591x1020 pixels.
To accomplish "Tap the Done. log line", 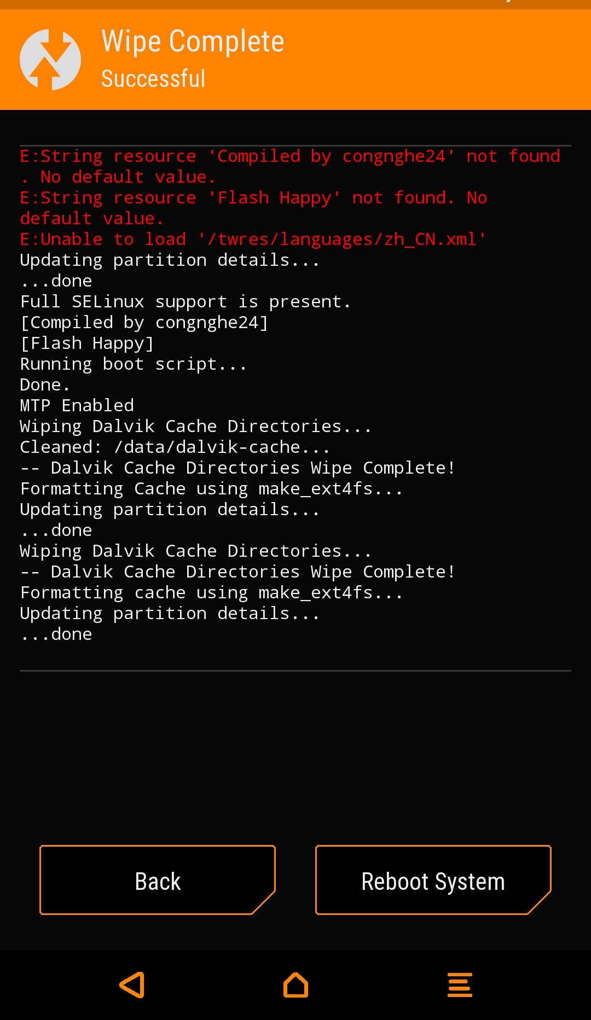I will pyautogui.click(x=45, y=385).
